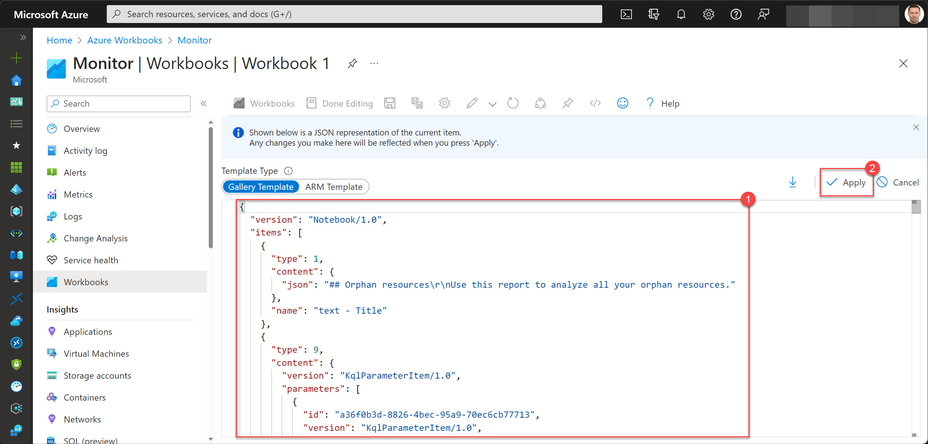Pin the workbook to dashboard
Viewport: 928px width, 444px height.
tap(567, 103)
